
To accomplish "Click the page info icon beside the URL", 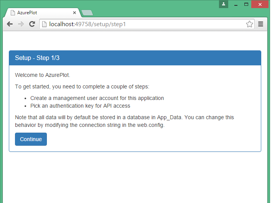I will (44, 24).
